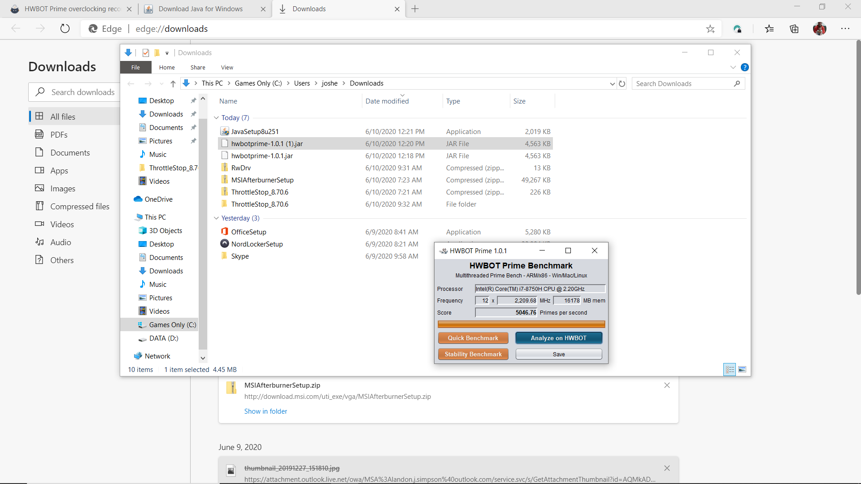Open recent locations dropdown arrow
The height and width of the screenshot is (484, 861).
[x=161, y=84]
